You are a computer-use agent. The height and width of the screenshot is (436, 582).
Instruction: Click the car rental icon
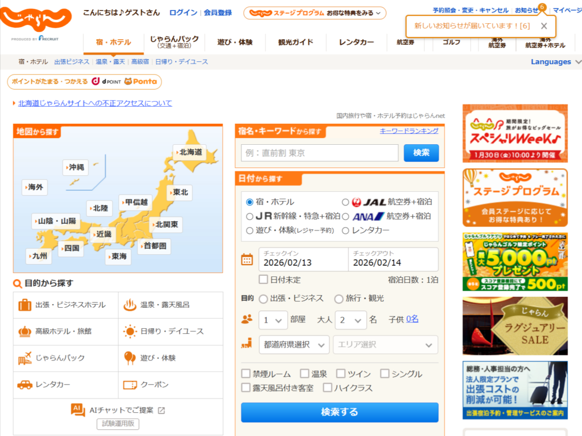[24, 385]
